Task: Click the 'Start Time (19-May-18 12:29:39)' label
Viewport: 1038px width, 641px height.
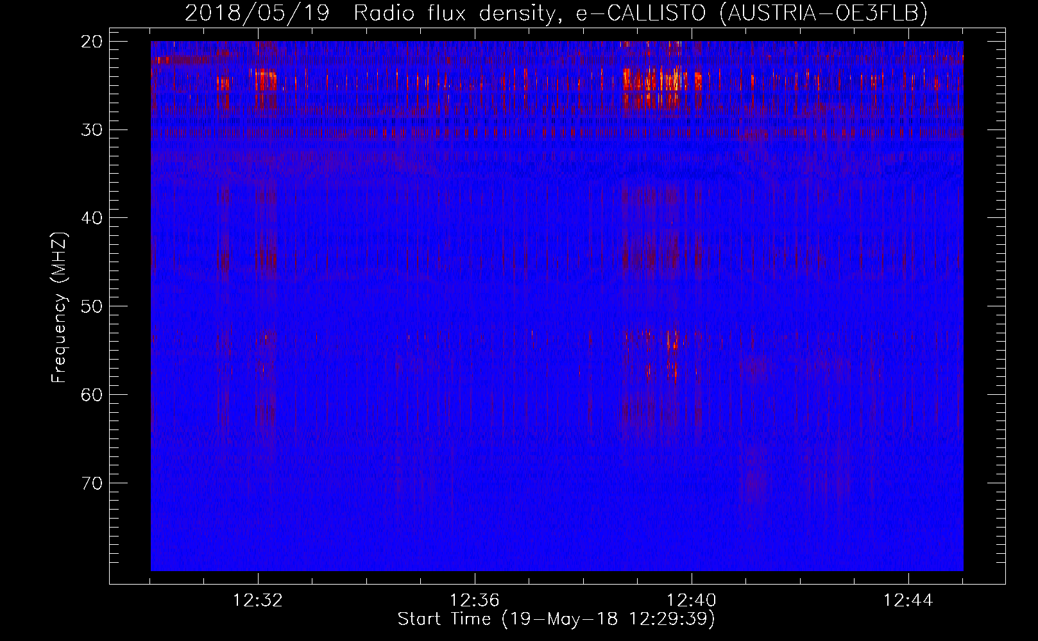Action: (x=556, y=619)
